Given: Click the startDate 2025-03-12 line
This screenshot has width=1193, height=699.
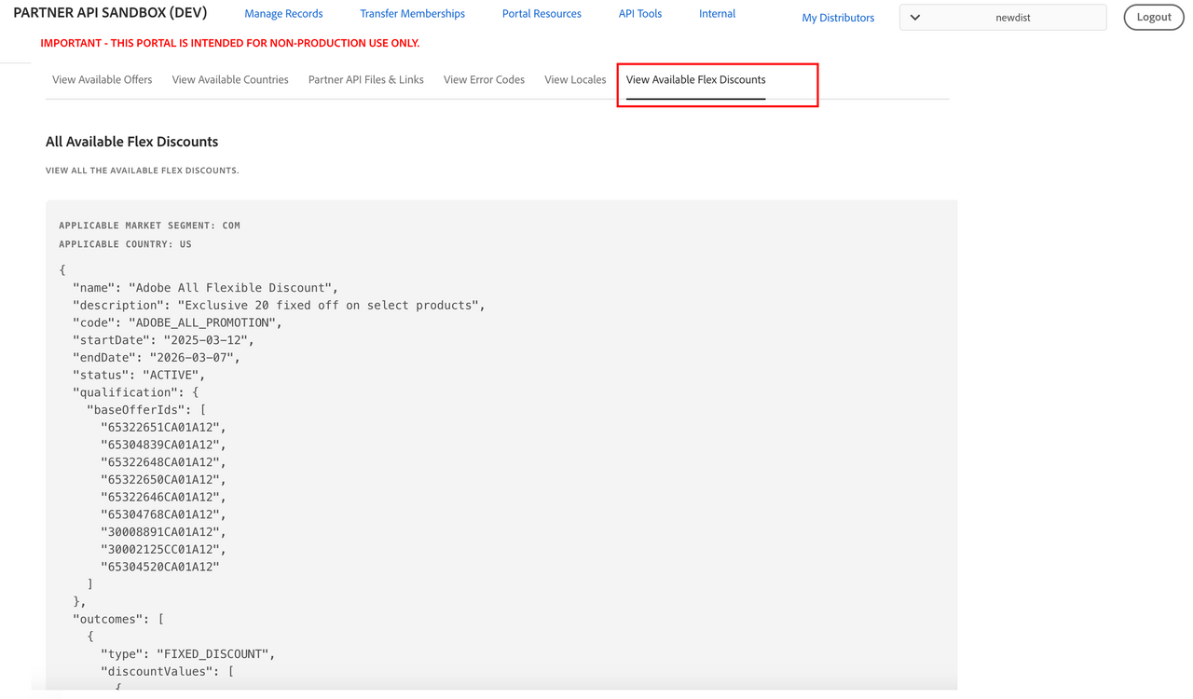Looking at the screenshot, I should [x=163, y=340].
